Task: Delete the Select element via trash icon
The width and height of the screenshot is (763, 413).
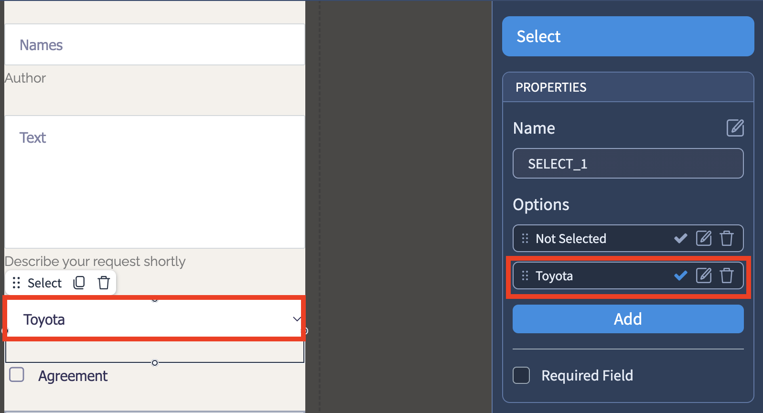Action: click(104, 283)
